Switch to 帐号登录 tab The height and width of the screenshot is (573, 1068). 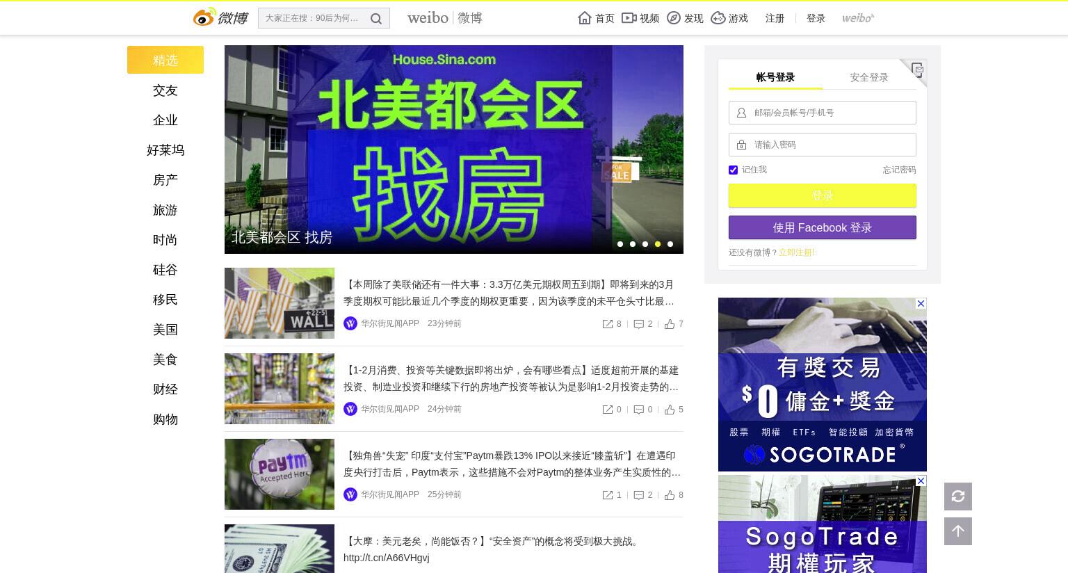point(775,77)
